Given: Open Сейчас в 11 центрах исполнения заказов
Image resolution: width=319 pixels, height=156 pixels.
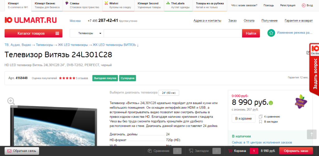Looking at the screenshot, I should (262, 142).
